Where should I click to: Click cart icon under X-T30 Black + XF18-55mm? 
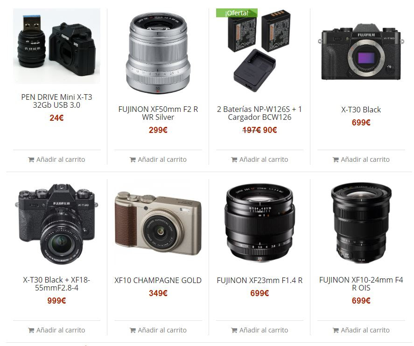click(x=31, y=330)
